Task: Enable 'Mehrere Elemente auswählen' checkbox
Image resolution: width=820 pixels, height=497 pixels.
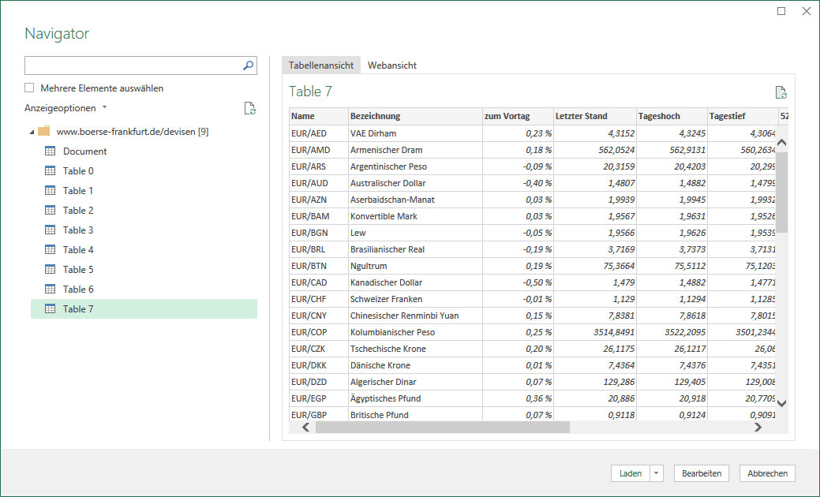Action: pos(30,88)
